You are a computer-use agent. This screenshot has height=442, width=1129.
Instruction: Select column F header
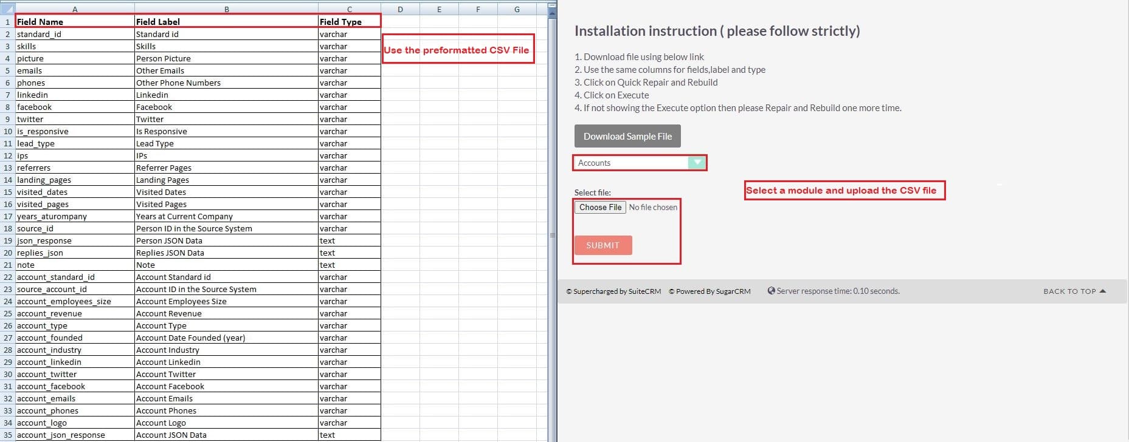478,9
